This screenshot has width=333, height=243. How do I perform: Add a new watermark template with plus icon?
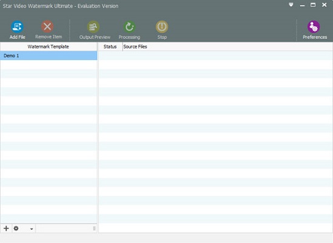(6, 228)
